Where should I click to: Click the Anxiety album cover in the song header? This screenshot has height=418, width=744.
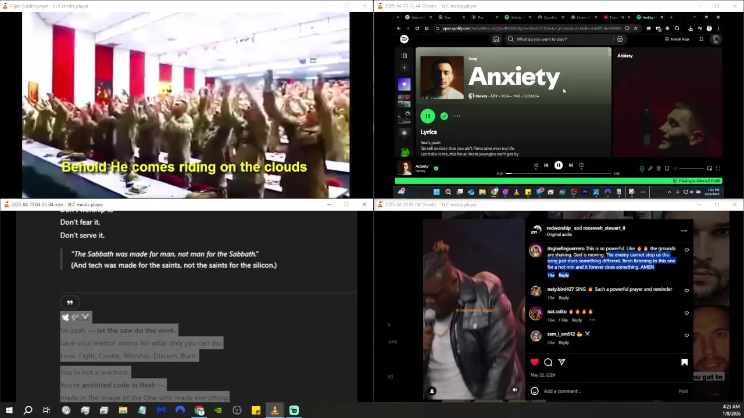coord(442,78)
